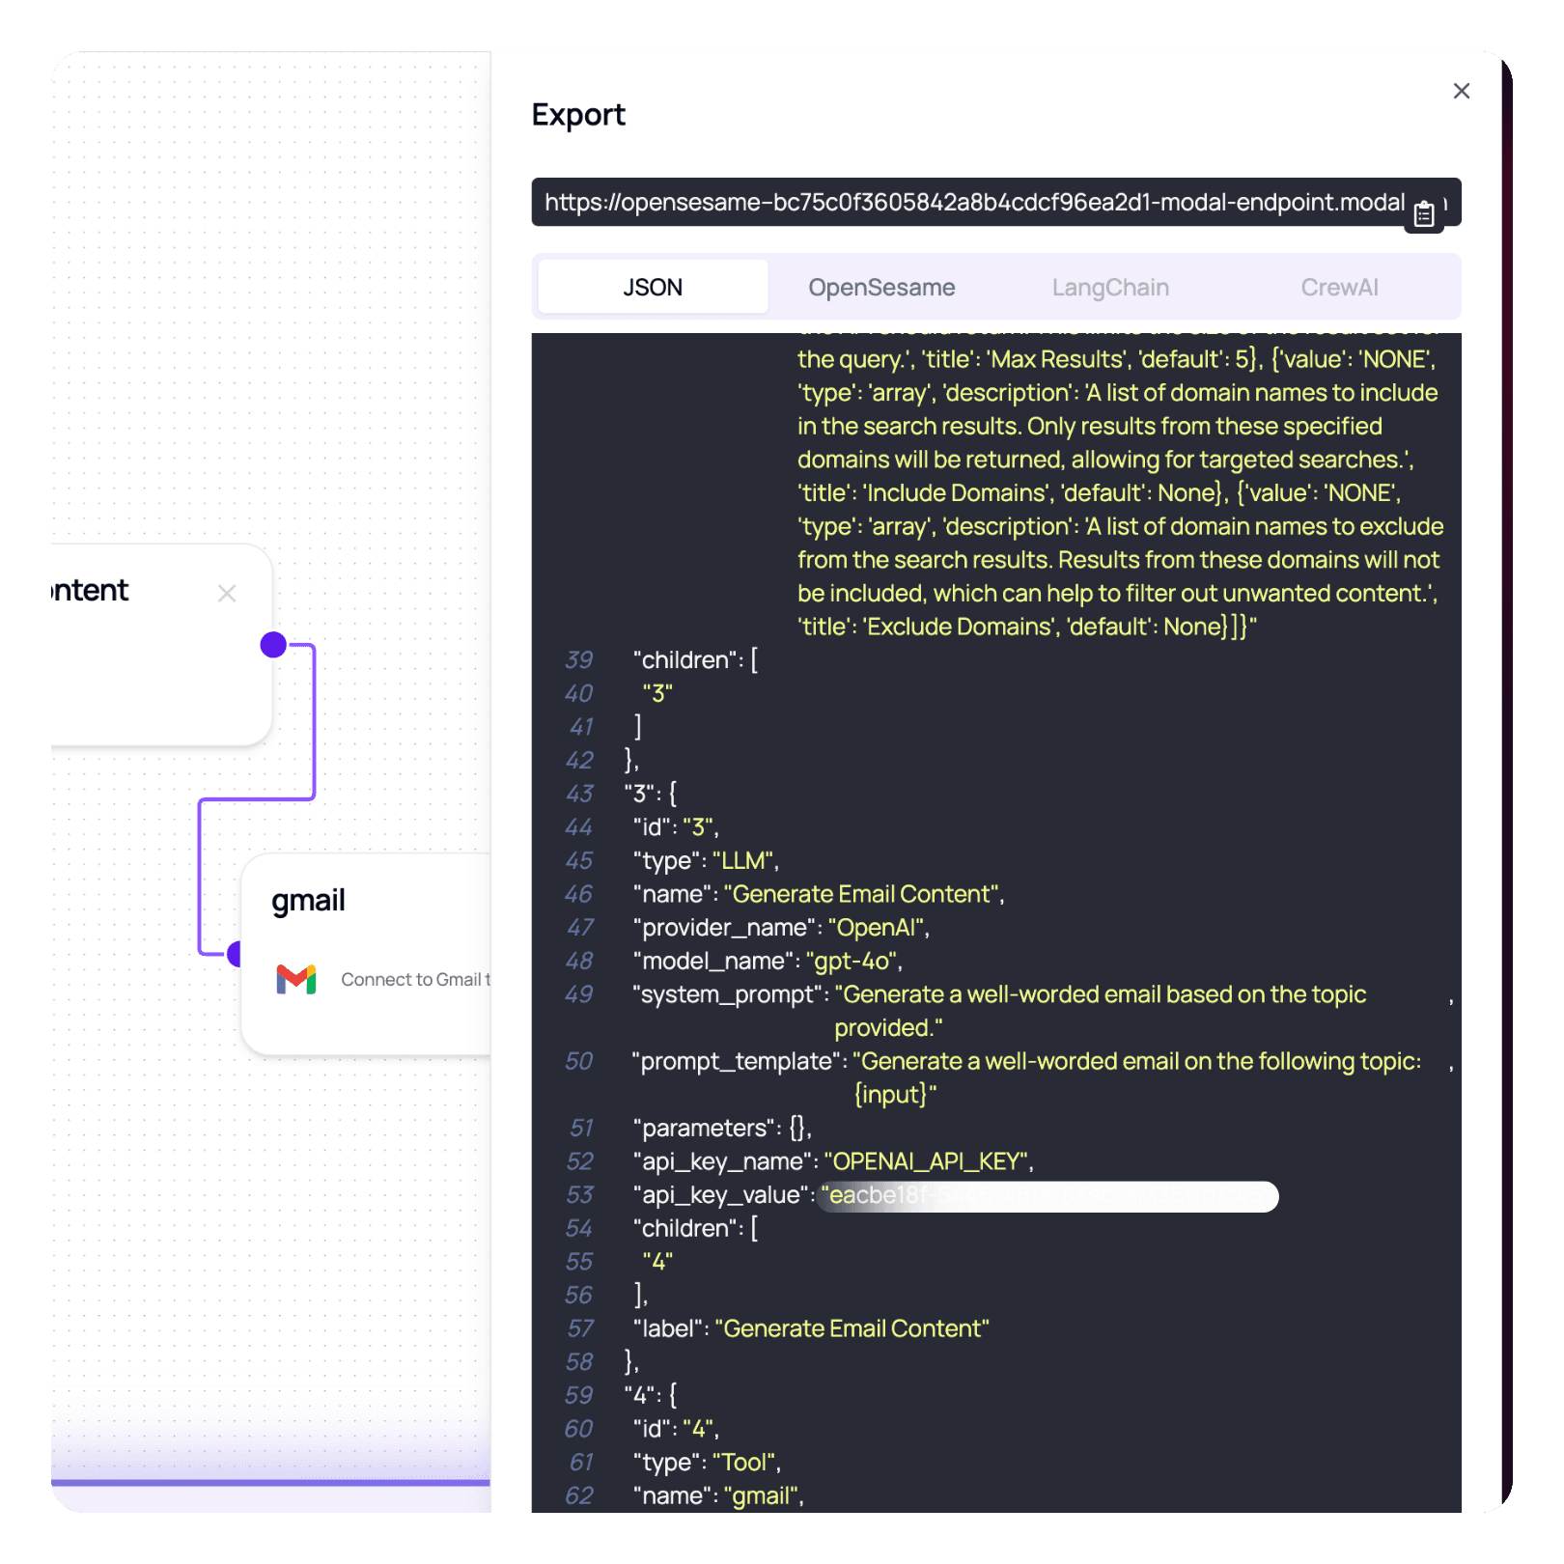This screenshot has height=1564, width=1564.
Task: Click the Connect to Gmail text on the node
Action: coord(415,979)
